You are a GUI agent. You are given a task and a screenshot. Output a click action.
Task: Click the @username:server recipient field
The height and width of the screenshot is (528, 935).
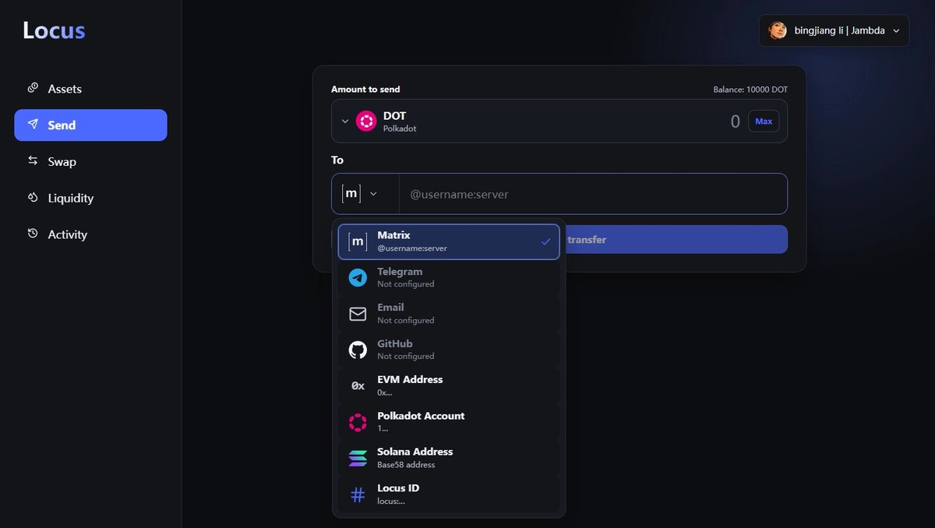pyautogui.click(x=593, y=194)
